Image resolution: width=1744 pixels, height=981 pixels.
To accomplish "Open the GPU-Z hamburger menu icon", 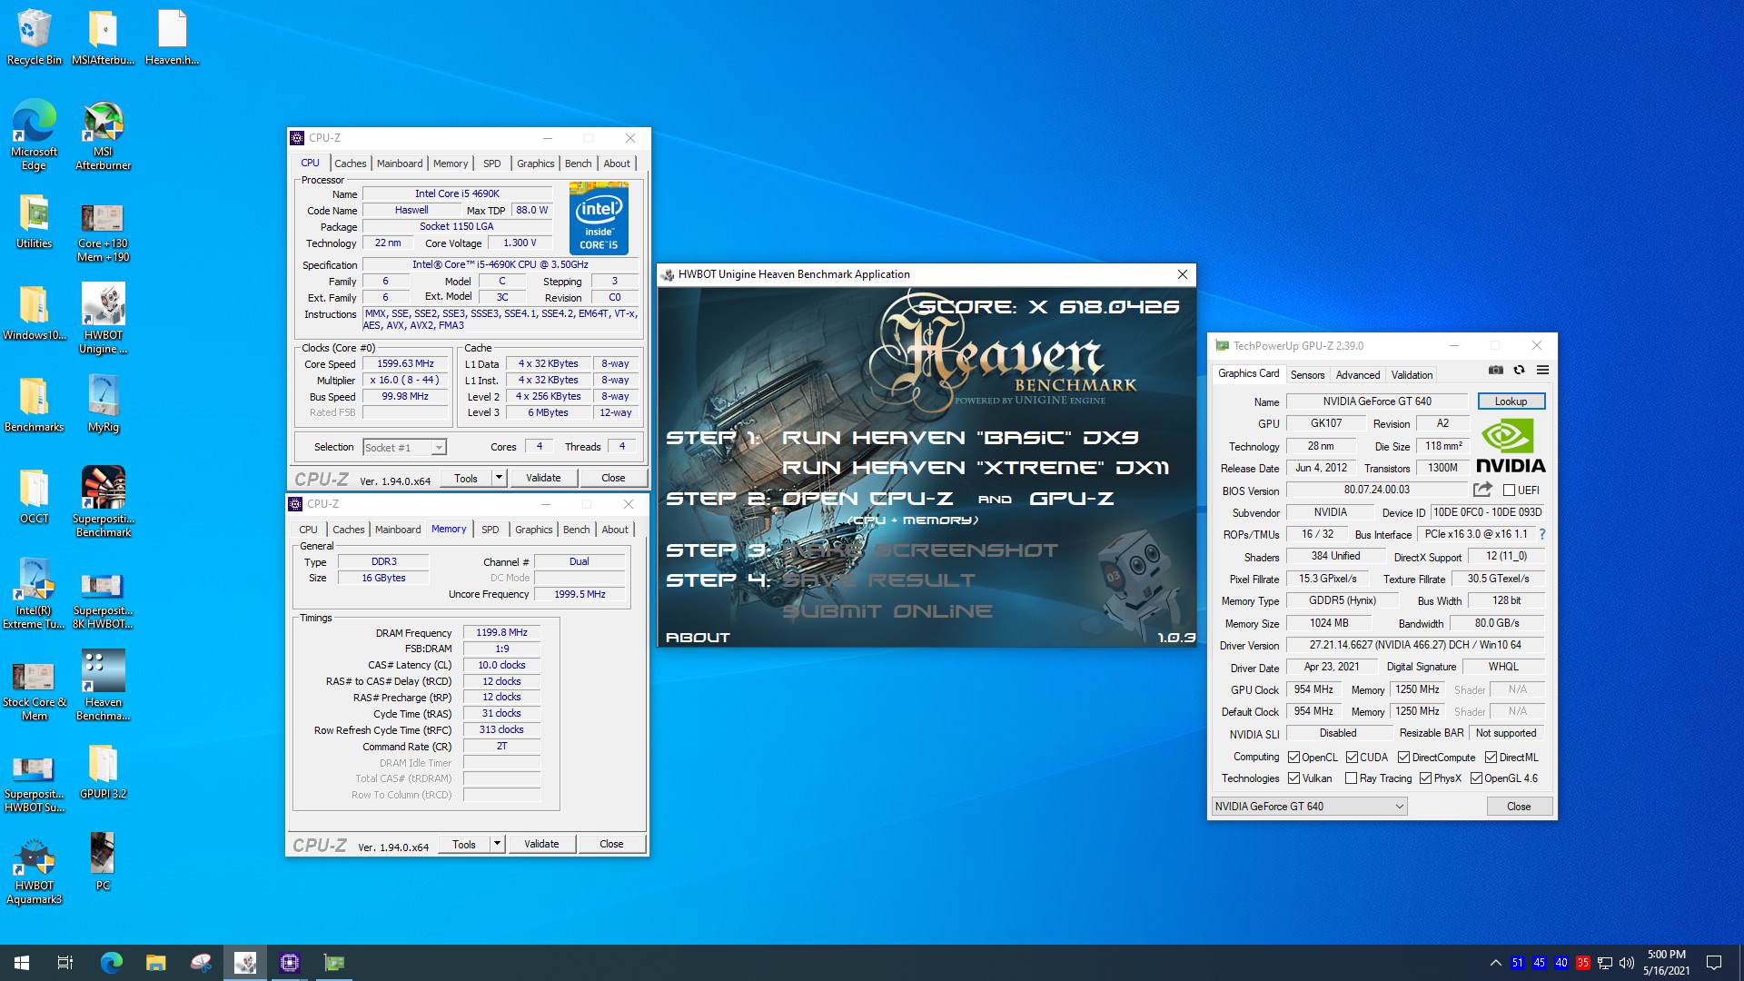I will (1542, 371).
